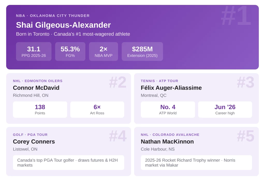265x181 pixels.
Task: Select the Jun '26 Career high box
Action: pos(225,109)
